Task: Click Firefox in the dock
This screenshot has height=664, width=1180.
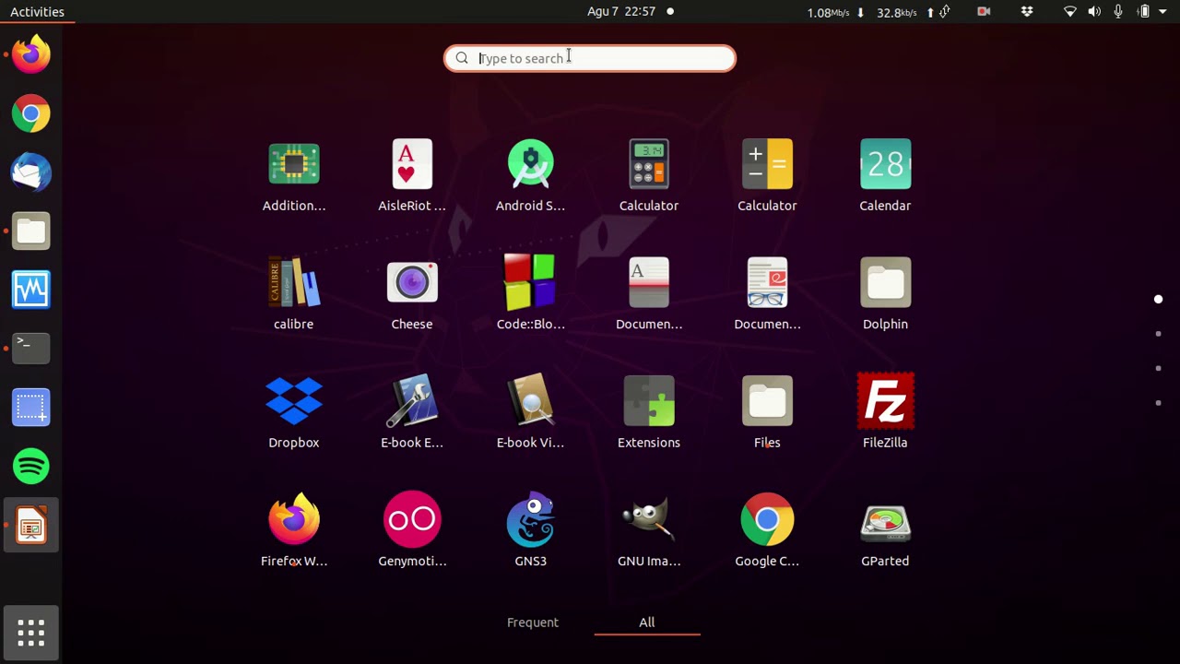Action: [31, 54]
